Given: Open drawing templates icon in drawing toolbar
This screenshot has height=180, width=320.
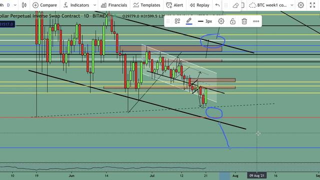Looking at the screenshot, I should [177, 21].
